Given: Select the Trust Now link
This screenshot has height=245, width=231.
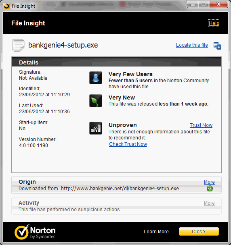Looking at the screenshot, I should pos(201,125).
